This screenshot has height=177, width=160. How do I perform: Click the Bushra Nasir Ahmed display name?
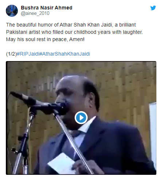coord(47,8)
